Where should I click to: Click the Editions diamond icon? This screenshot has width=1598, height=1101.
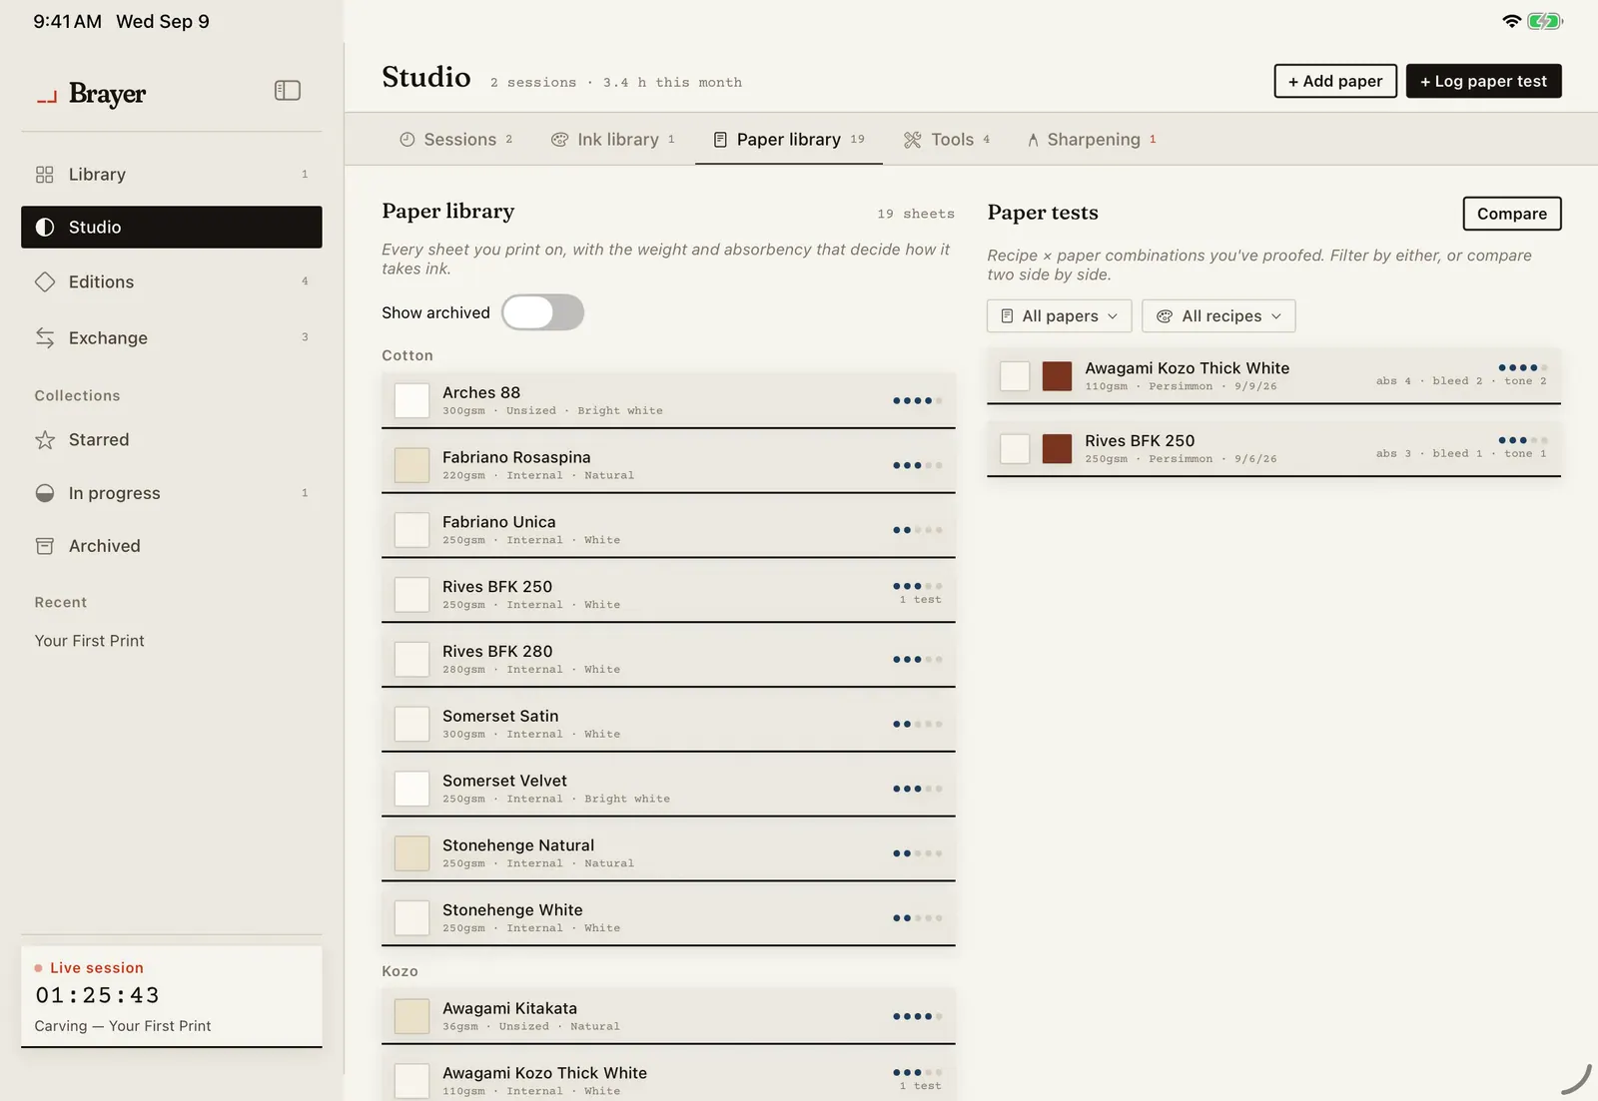click(45, 282)
